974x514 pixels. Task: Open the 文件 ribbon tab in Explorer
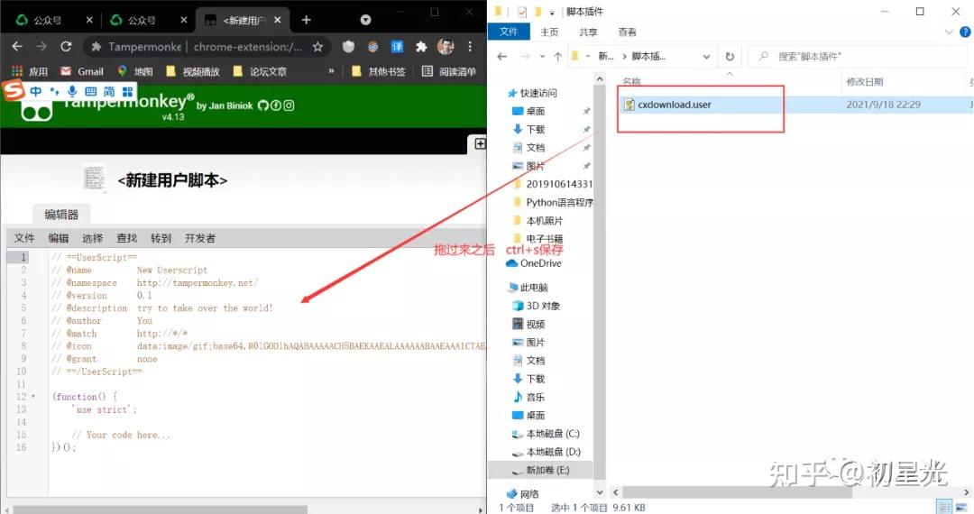[509, 32]
